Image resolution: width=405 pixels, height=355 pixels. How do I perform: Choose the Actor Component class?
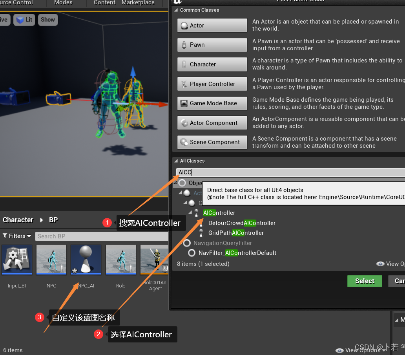pos(212,123)
